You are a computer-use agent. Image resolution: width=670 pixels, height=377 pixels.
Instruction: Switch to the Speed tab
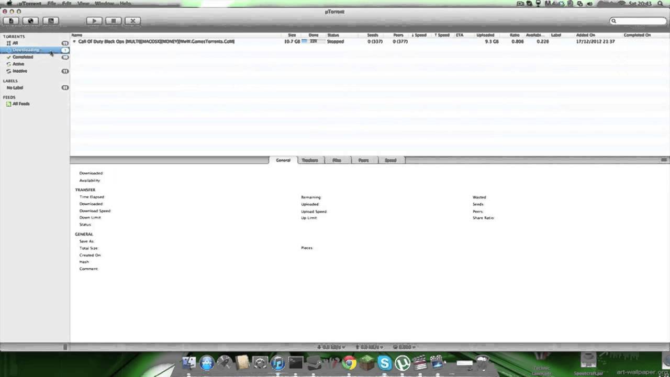coord(390,160)
